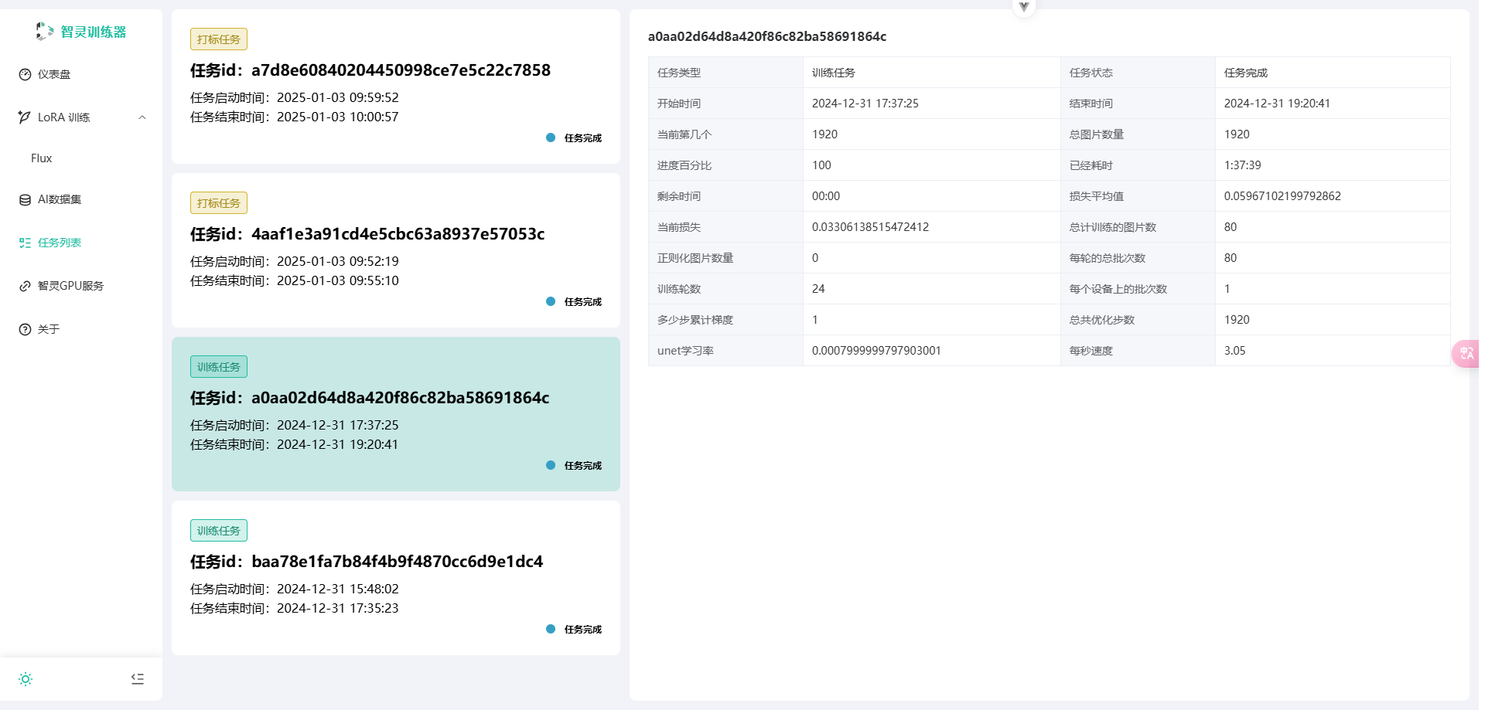Click the AI数据集 database icon
This screenshot has width=1485, height=710.
coord(25,199)
